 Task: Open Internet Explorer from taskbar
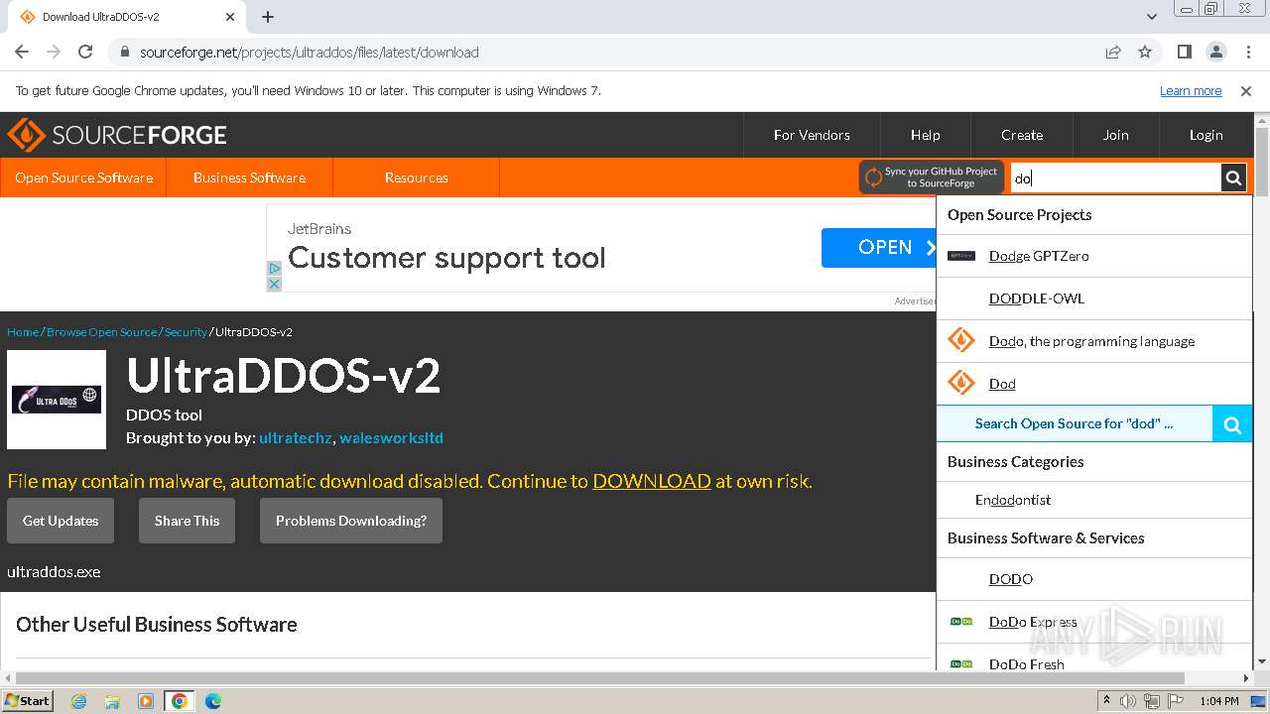tap(79, 701)
